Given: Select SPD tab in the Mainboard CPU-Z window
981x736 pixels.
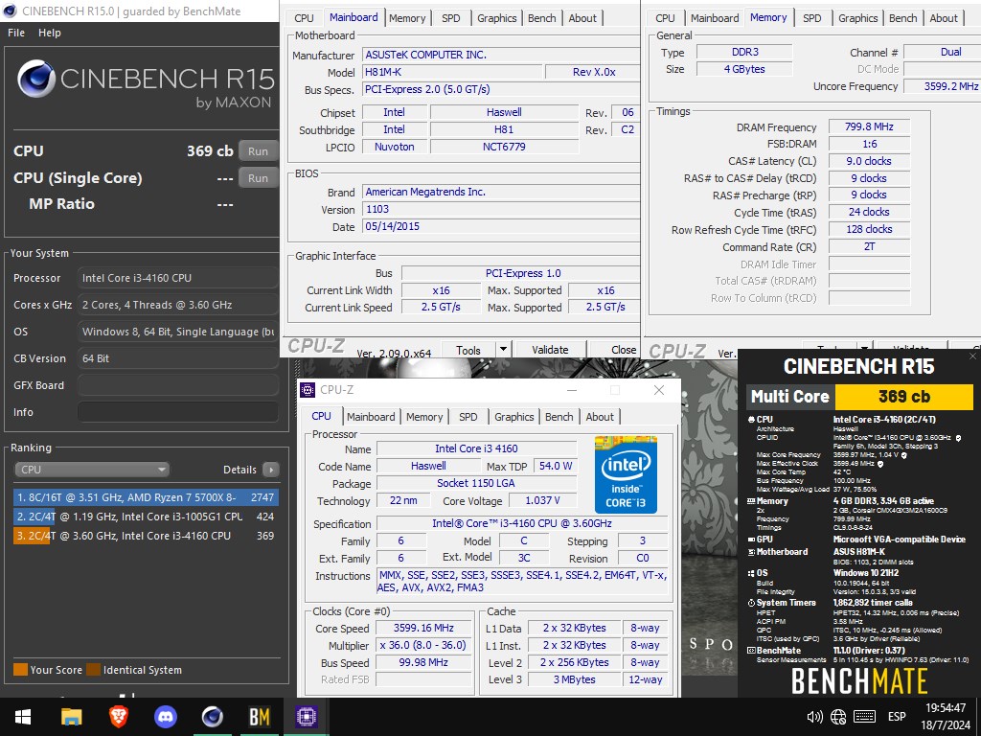Looking at the screenshot, I should pyautogui.click(x=451, y=18).
